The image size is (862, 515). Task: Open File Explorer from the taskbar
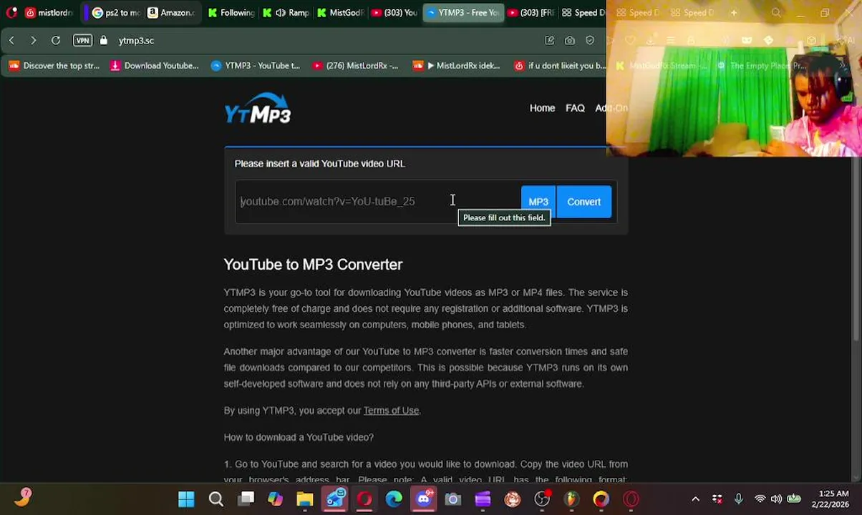tap(305, 499)
